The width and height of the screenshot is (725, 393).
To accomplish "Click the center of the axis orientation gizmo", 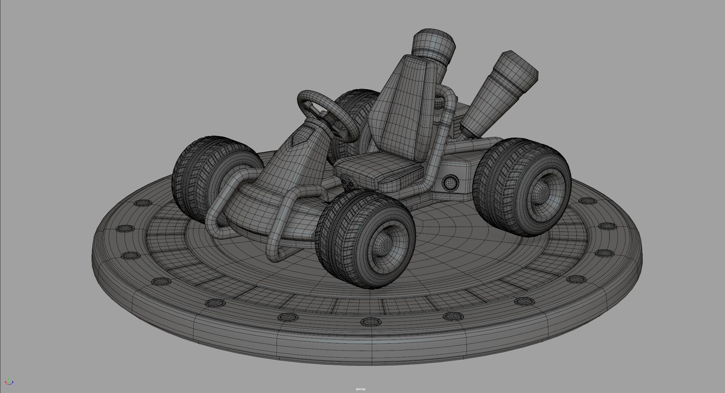I will tap(9, 384).
